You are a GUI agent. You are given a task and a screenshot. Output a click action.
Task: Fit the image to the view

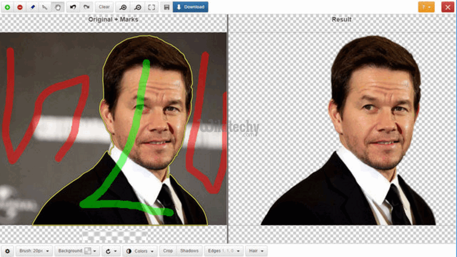click(151, 7)
